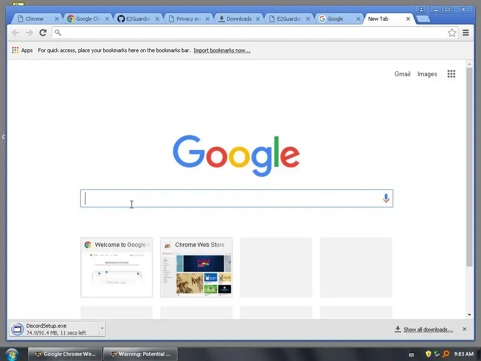Focus the address bar
Screen dimensions: 481x361
pyautogui.click(x=255, y=32)
